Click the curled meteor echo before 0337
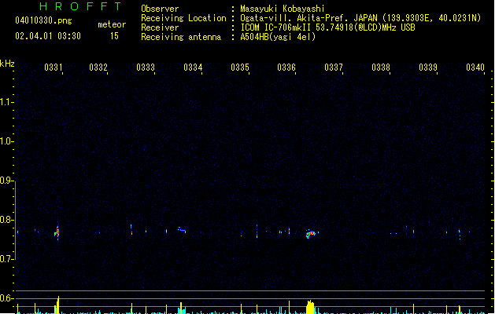495x314 pixels. coord(312,234)
